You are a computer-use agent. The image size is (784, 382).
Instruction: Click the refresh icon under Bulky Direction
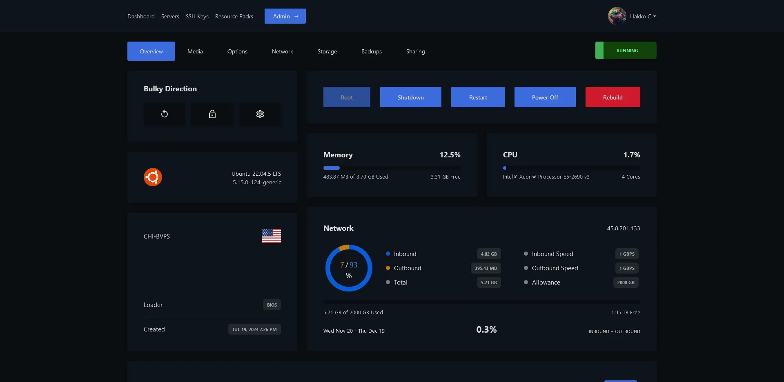tap(164, 114)
